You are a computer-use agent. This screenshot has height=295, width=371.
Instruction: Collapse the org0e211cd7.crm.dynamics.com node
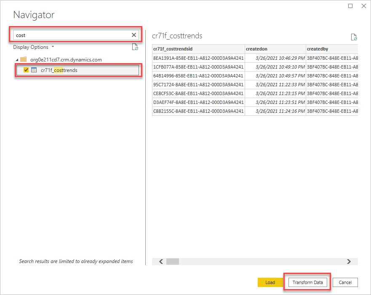tap(17, 60)
